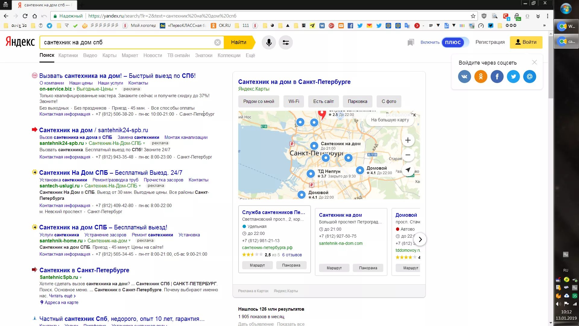
Task: Sign in with Odnoklassniki icon
Action: point(481,76)
